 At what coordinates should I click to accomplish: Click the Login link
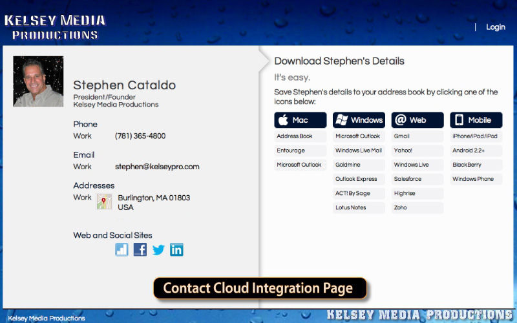[x=496, y=27]
